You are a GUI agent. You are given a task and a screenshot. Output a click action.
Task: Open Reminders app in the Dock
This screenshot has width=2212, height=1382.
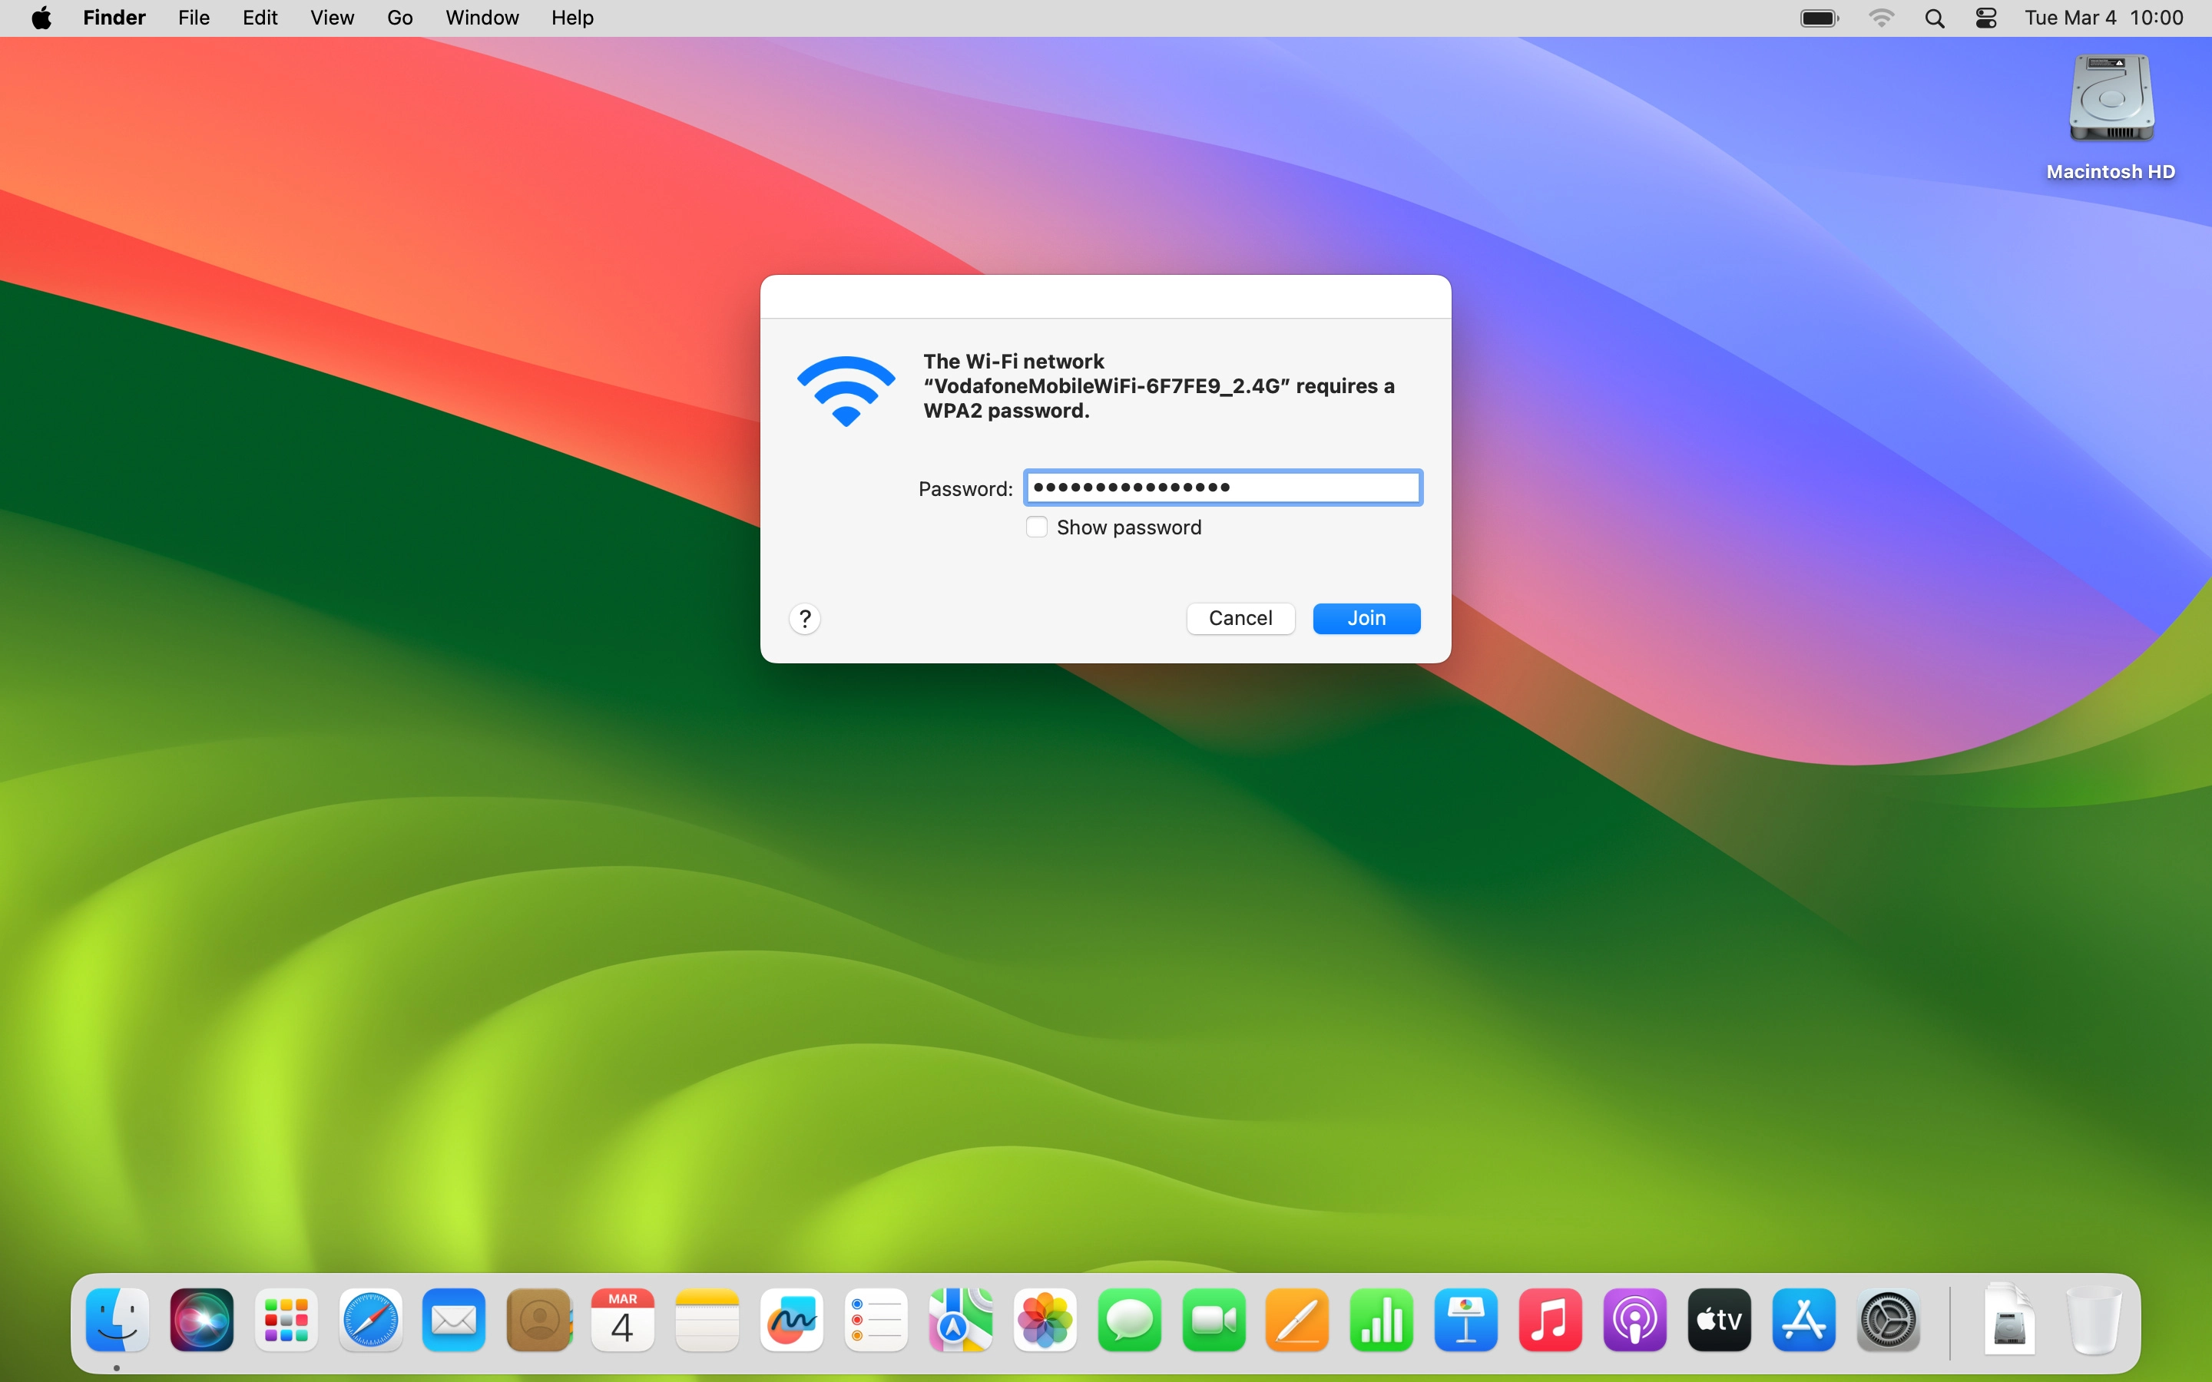point(876,1320)
